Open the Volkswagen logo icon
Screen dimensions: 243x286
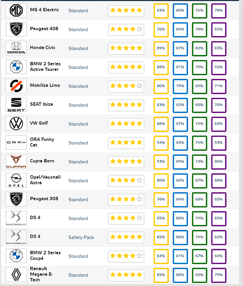16,124
